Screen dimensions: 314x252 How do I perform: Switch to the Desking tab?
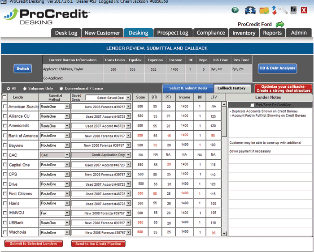tap(138, 33)
